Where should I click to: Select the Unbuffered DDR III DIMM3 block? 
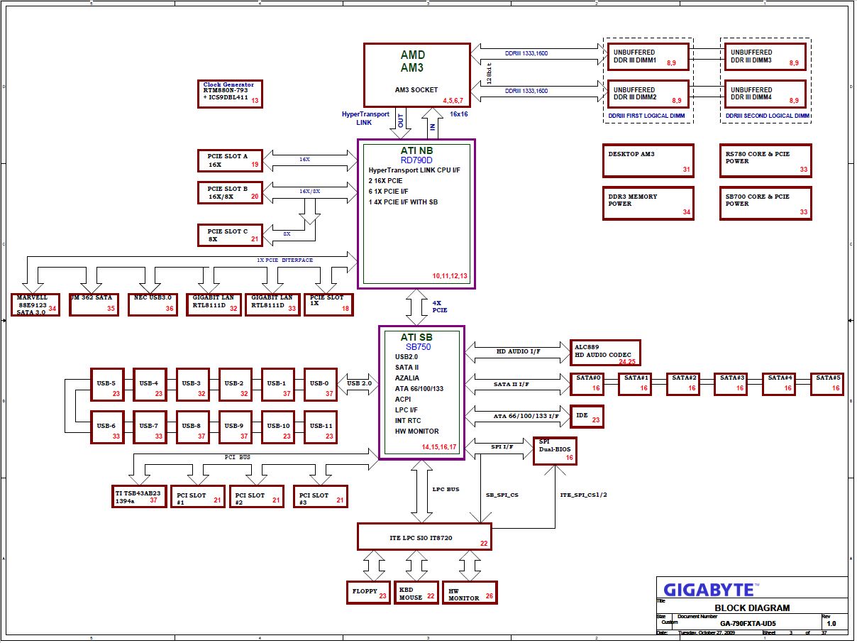[765, 57]
